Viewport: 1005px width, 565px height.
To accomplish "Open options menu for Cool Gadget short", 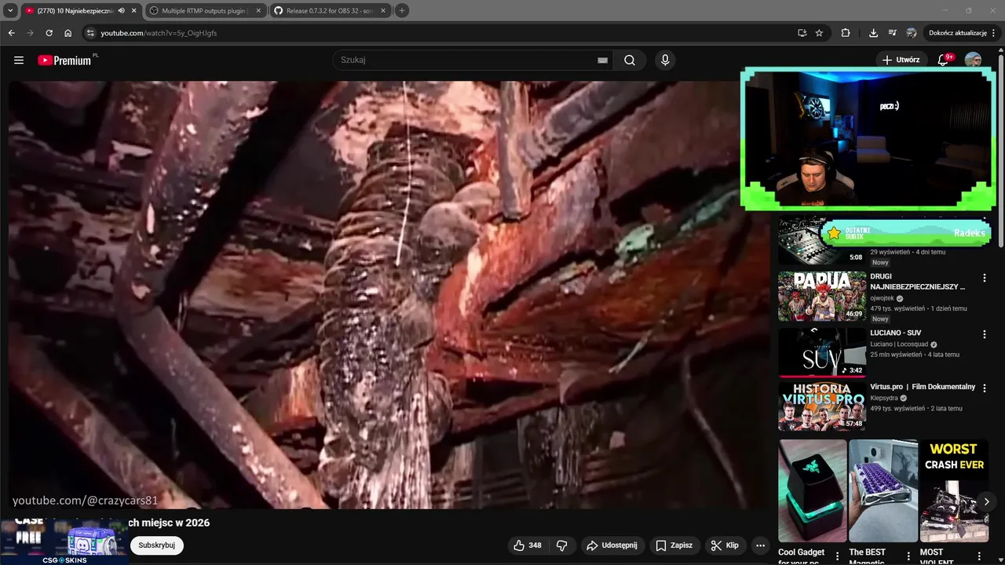I will pos(837,556).
